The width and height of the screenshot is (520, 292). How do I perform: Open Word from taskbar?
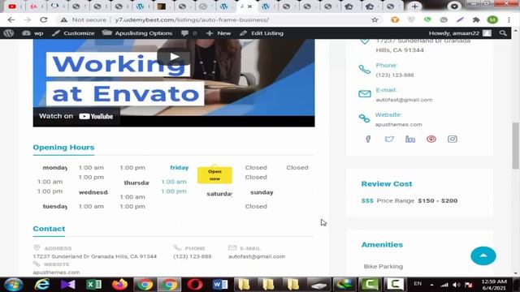coord(220,285)
